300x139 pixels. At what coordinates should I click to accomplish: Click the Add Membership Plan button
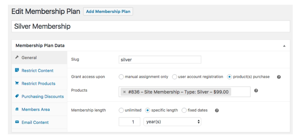(108, 11)
